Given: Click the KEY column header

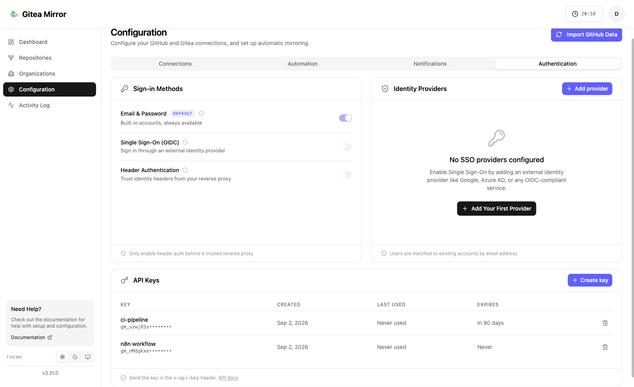Looking at the screenshot, I should (125, 305).
